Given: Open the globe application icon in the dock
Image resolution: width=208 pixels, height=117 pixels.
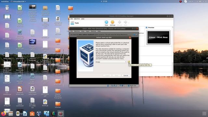Looking at the screenshot, I should coord(54,113).
